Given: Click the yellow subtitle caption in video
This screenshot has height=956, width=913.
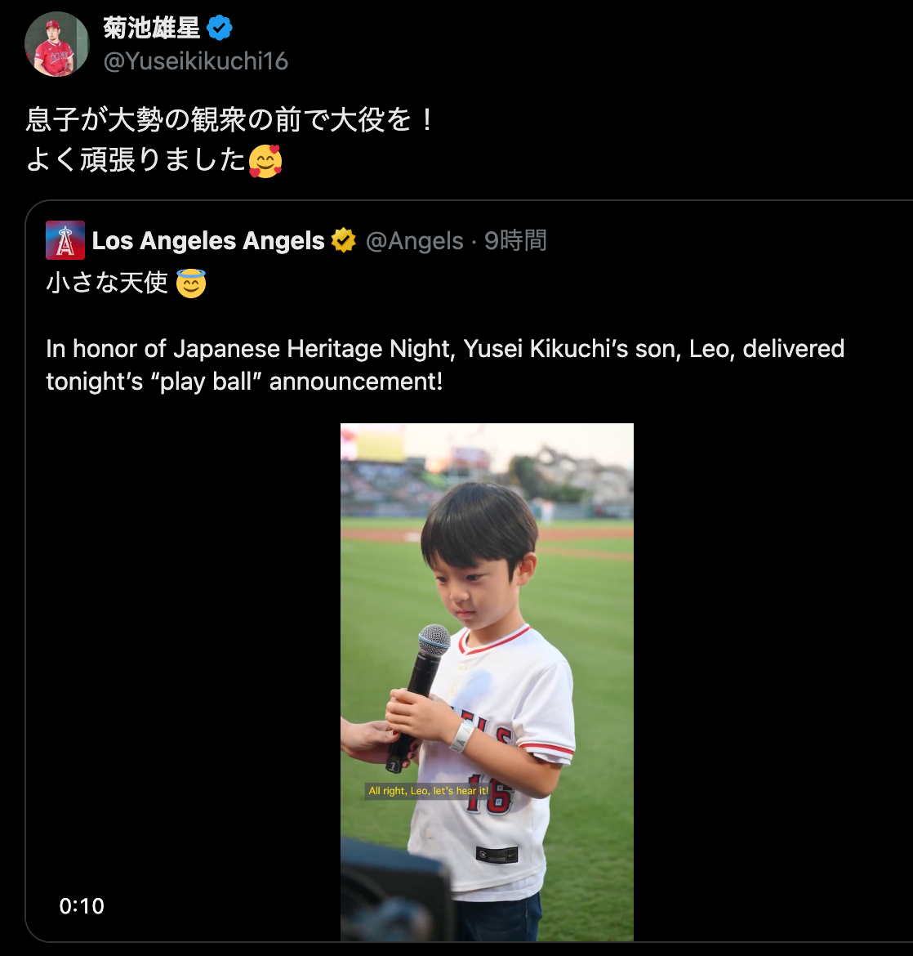Looking at the screenshot, I should pos(428,791).
